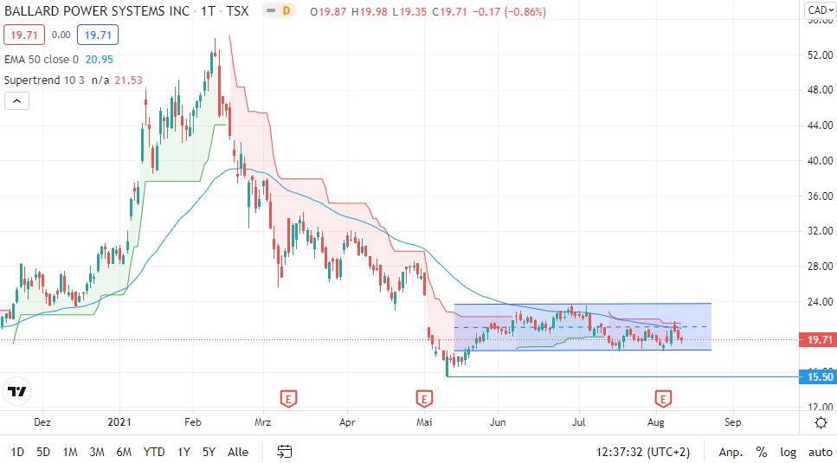Toggle the log scale mode
Image resolution: width=837 pixels, height=463 pixels.
[x=788, y=452]
